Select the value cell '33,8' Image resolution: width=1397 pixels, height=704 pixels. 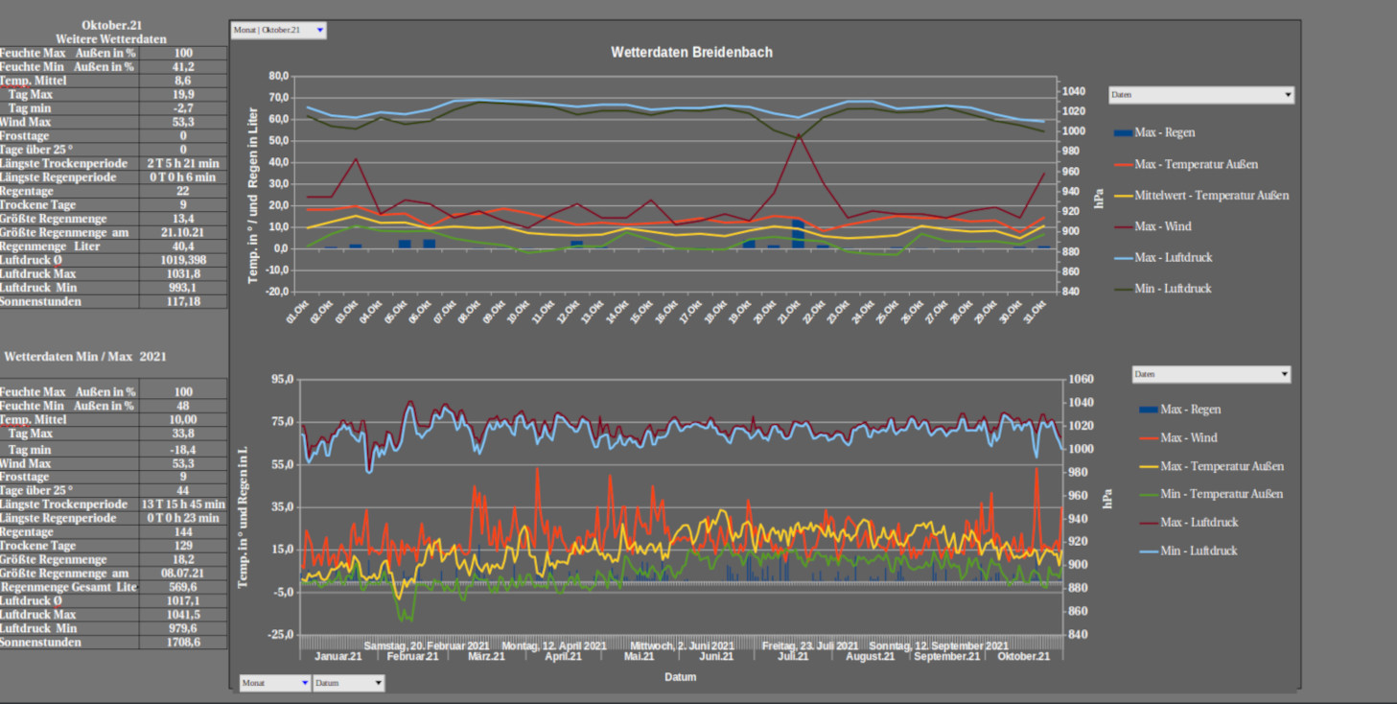[183, 434]
